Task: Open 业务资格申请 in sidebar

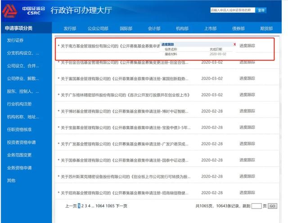Action: [x=19, y=168]
